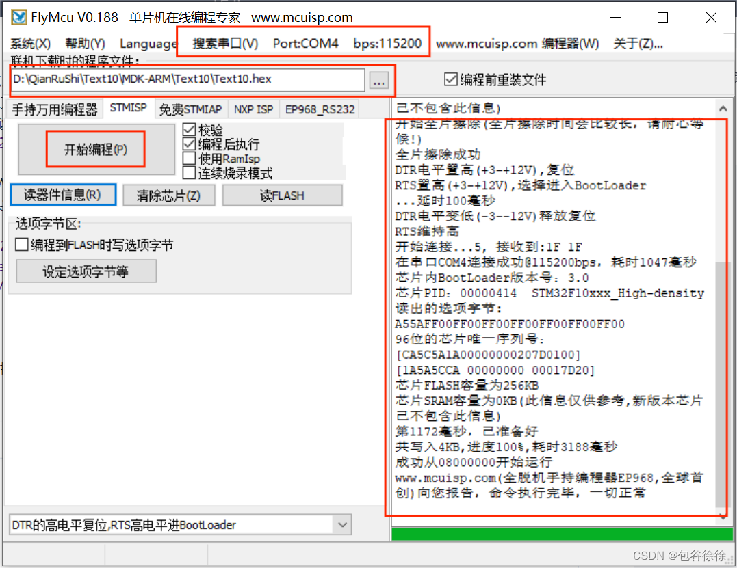737x568 pixels.
Task: Click 开始编程(P) button
Action: [96, 149]
